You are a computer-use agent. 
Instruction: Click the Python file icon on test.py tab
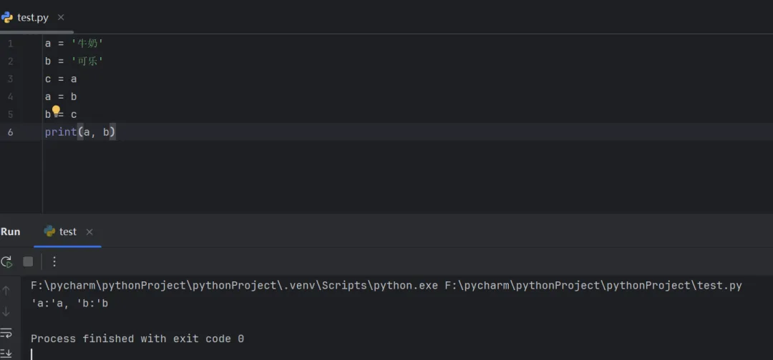(x=8, y=17)
